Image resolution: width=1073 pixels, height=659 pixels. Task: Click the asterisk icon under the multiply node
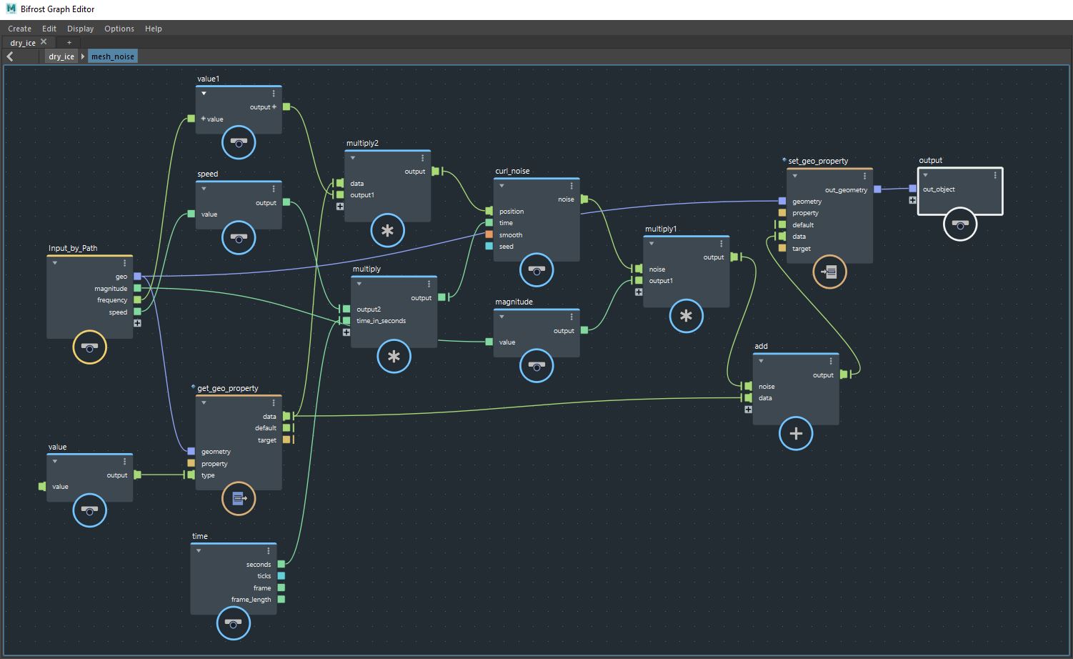pyautogui.click(x=394, y=357)
